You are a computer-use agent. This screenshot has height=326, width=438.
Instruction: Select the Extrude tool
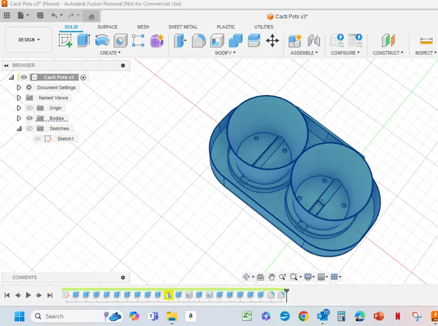tap(84, 40)
